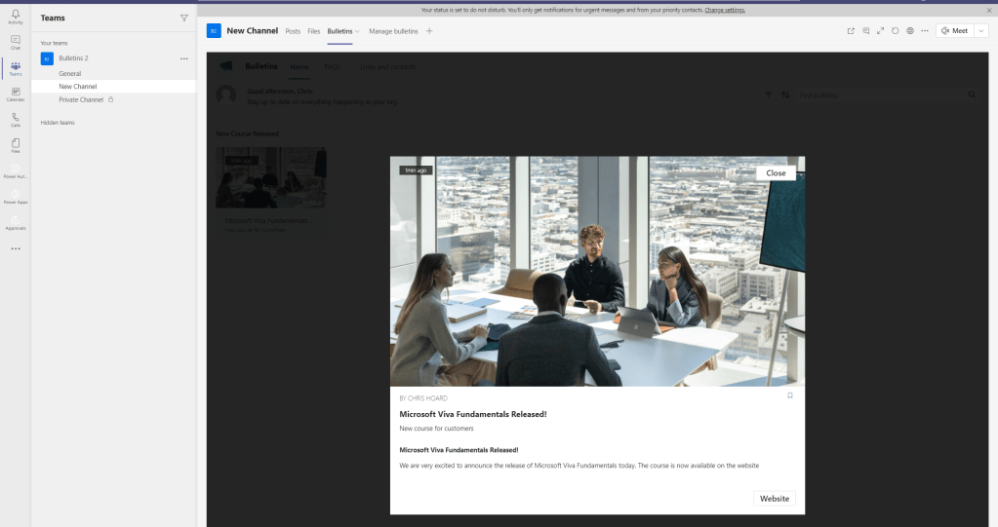Expand the tab to full screen
The height and width of the screenshot is (527, 998).
click(880, 31)
